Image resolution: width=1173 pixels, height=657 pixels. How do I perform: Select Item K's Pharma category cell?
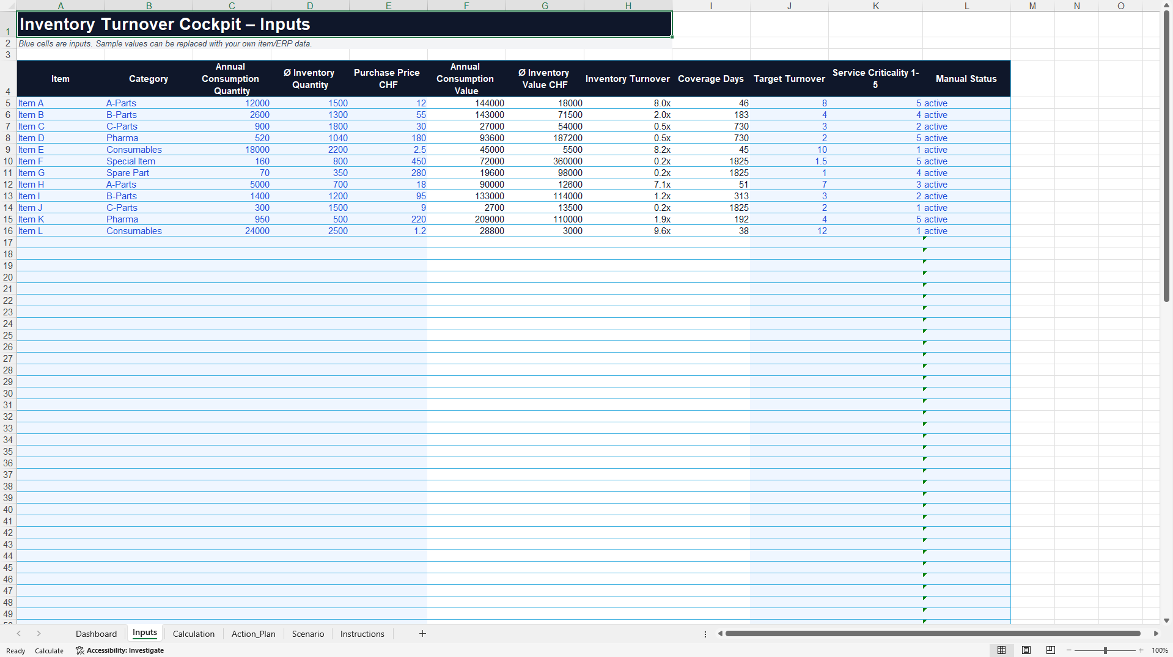coord(149,219)
